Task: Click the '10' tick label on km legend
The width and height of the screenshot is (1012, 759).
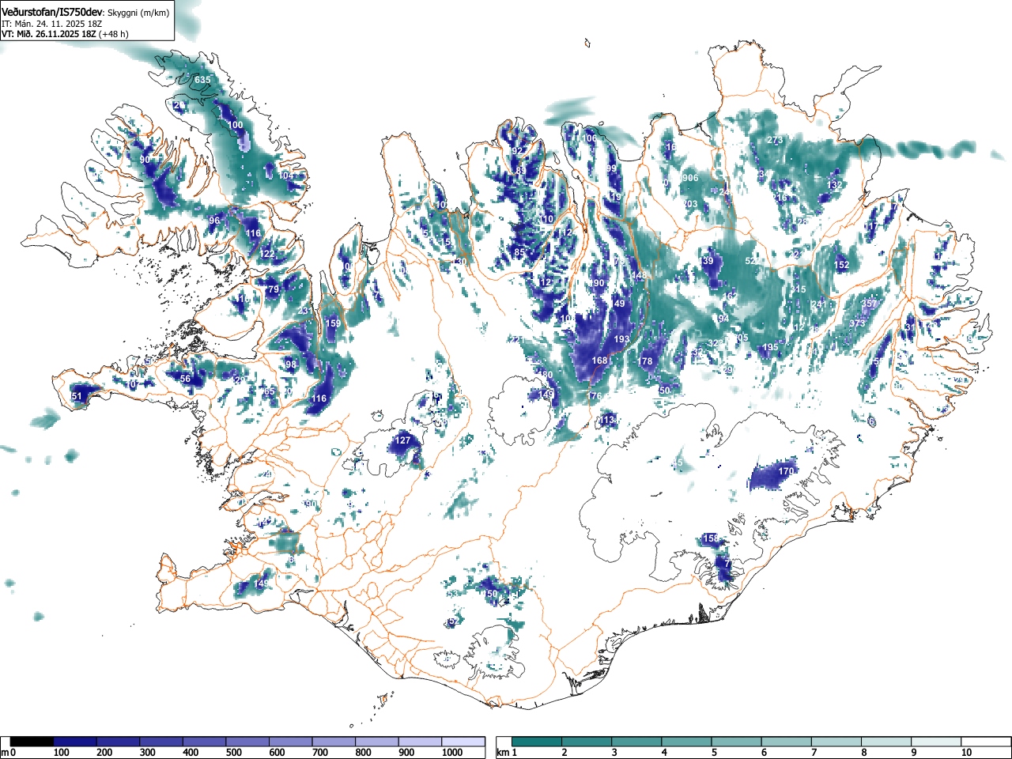Action: point(966,753)
